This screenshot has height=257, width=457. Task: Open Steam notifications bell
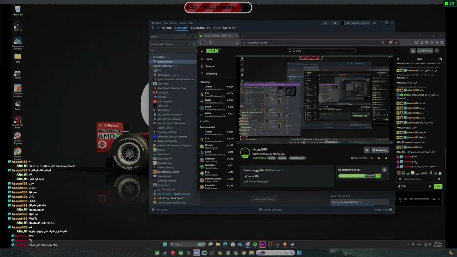[x=335, y=23]
